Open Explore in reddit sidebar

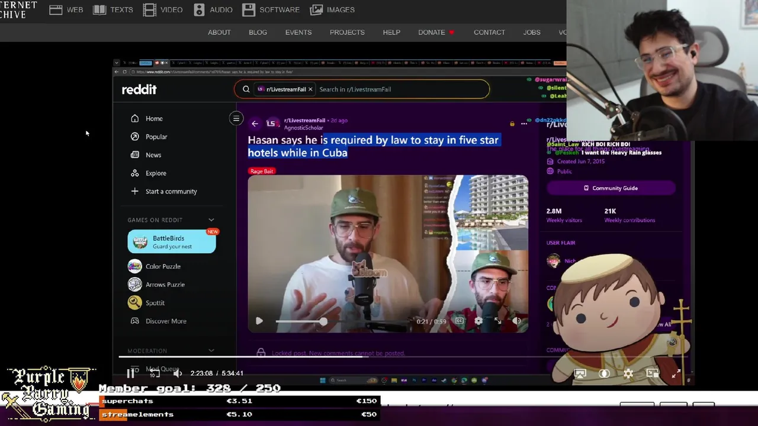pyautogui.click(x=155, y=173)
